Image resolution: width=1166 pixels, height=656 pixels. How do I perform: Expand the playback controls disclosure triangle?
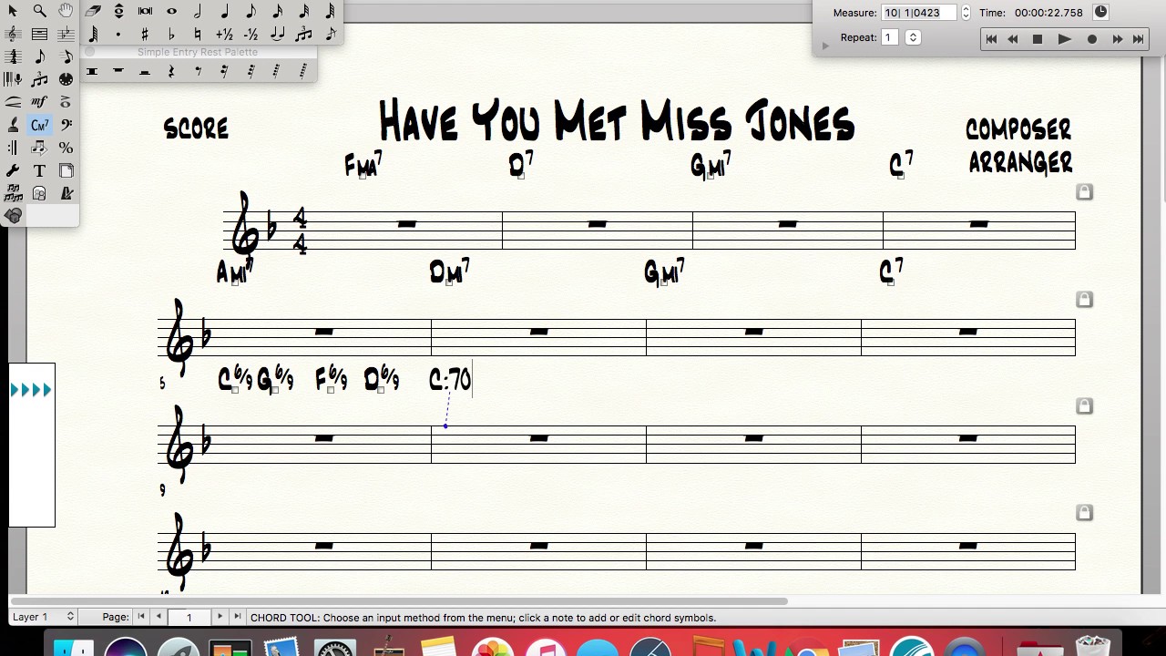point(824,45)
